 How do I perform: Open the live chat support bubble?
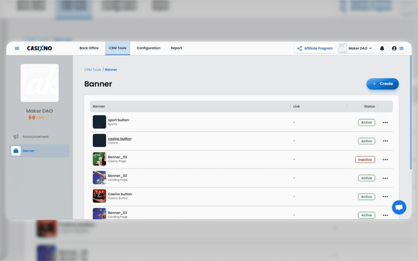click(x=399, y=207)
